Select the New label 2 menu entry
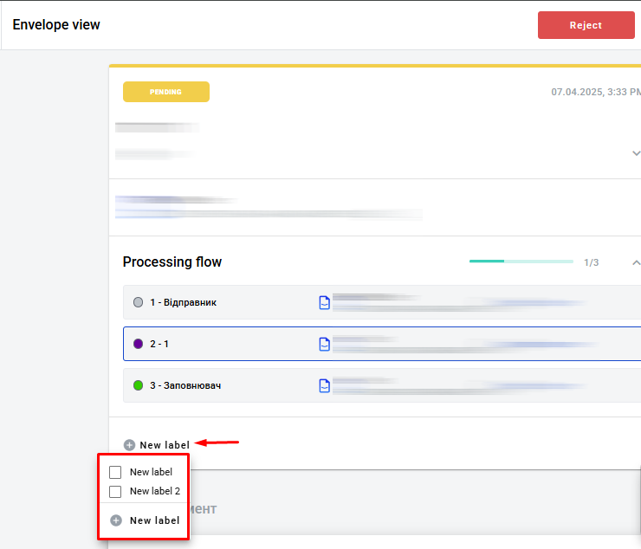This screenshot has height=549, width=641. pos(154,491)
